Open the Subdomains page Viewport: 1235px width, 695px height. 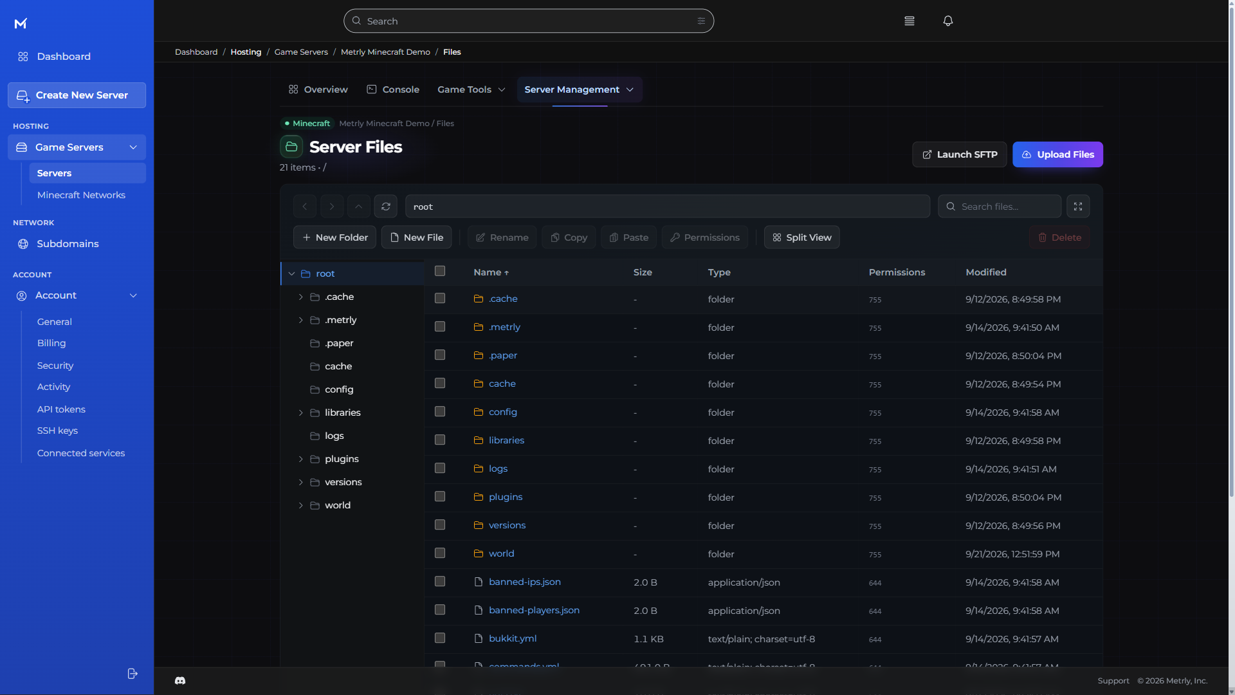(x=68, y=244)
